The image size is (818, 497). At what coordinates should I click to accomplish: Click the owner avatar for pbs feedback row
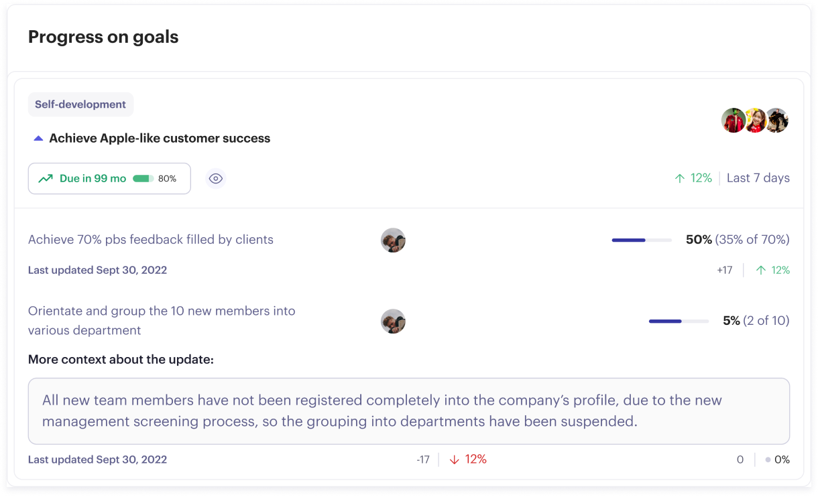393,240
